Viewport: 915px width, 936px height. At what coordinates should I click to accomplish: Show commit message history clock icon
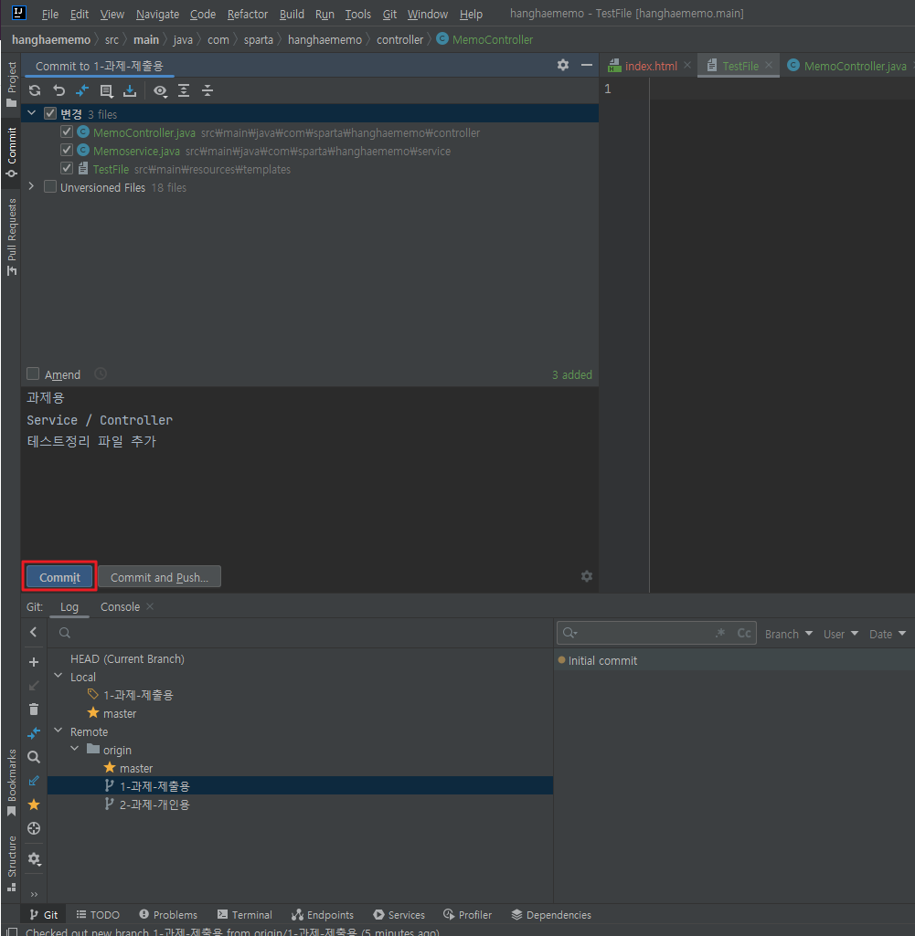[101, 373]
